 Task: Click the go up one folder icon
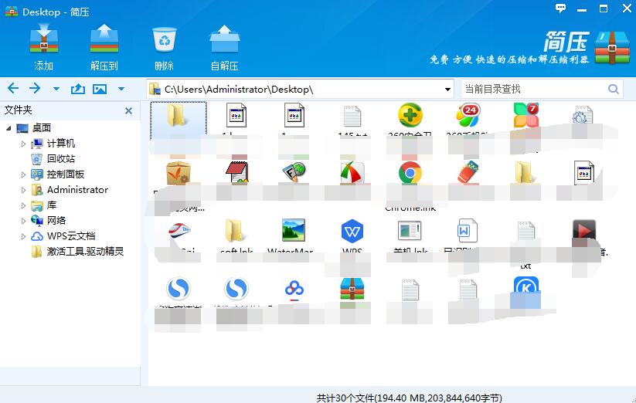[x=78, y=89]
